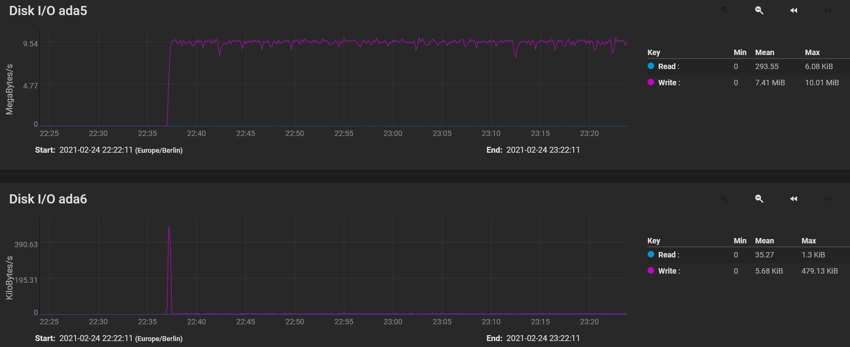Click the dimmed step-forward icon for ada5
The height and width of the screenshot is (347, 850).
coord(828,10)
